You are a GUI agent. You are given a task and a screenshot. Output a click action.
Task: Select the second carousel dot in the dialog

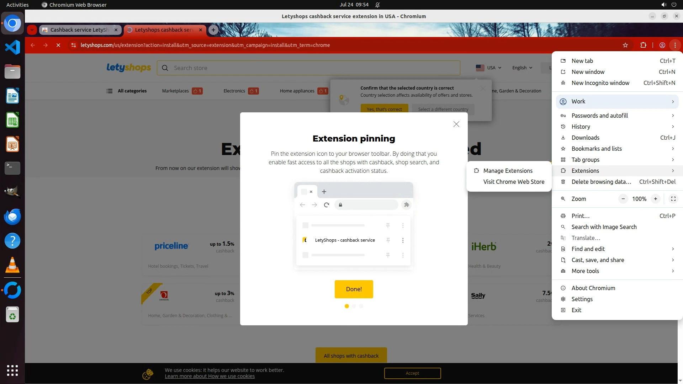pyautogui.click(x=354, y=306)
